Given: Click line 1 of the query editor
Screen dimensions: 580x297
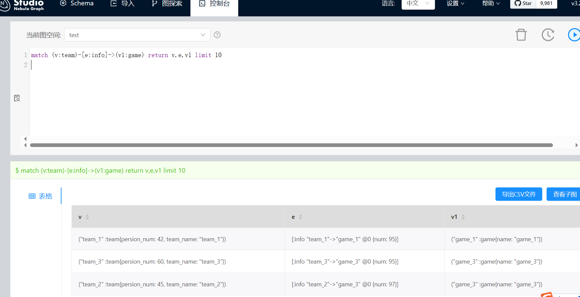Looking at the screenshot, I should (126, 55).
